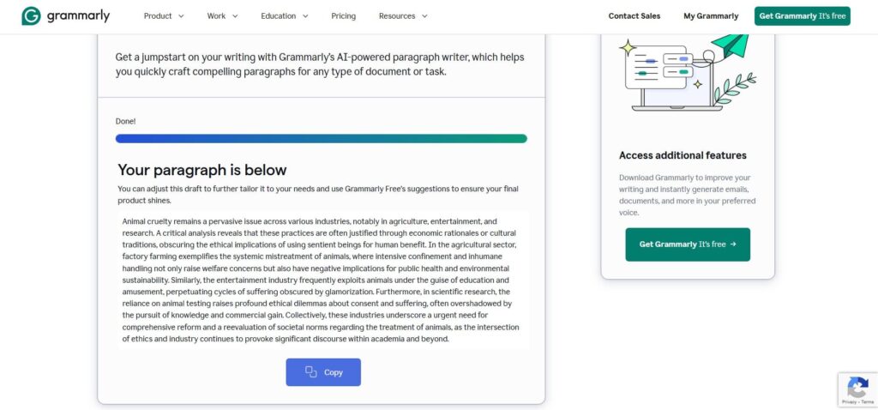Open the Resources dropdown menu
Viewport: 878px width, 410px height.
coord(403,16)
